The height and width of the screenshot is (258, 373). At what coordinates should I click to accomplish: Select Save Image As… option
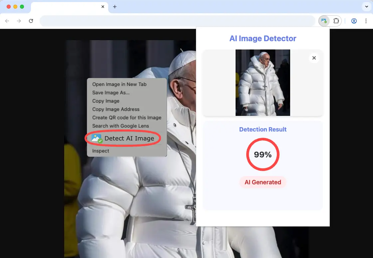coord(111,93)
